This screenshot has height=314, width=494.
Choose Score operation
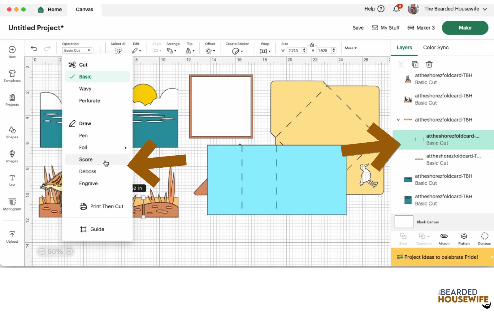[97, 159]
